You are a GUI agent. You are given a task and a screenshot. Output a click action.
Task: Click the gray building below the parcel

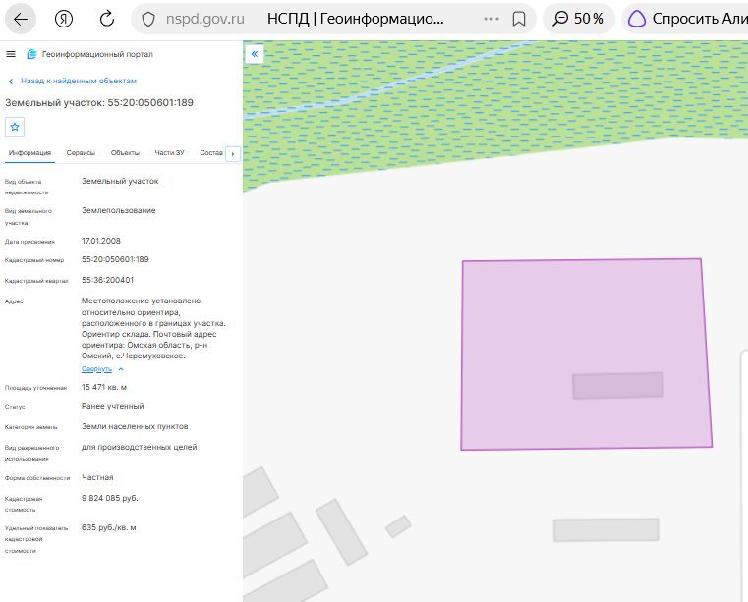coord(606,530)
